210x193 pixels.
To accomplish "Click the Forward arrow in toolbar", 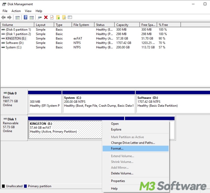I will point(9,17).
